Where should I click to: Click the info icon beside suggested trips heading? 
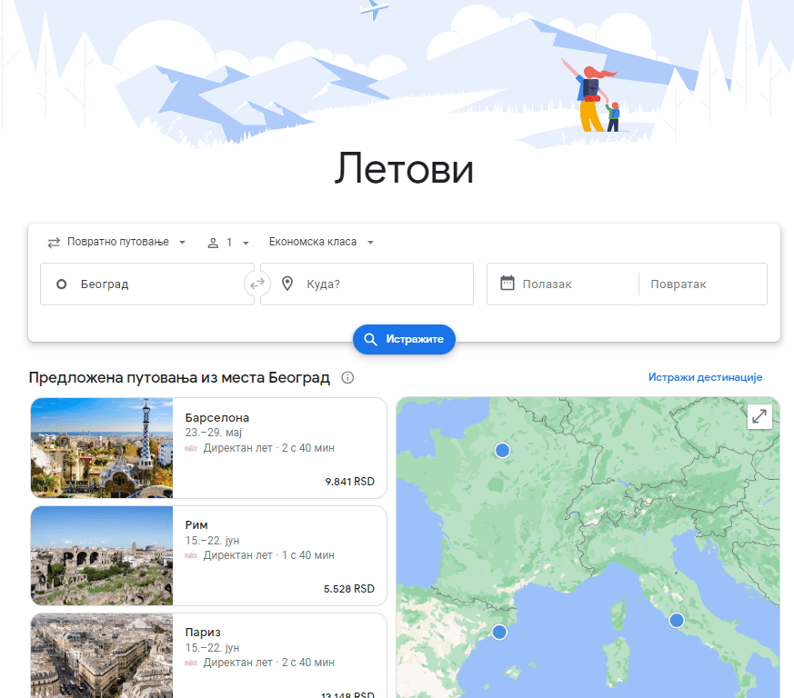[x=347, y=377]
